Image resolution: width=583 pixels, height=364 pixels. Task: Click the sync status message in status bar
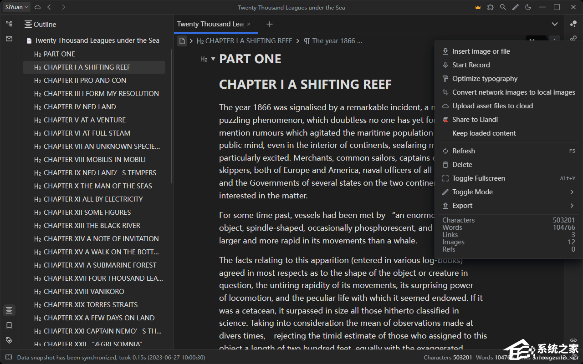111,358
